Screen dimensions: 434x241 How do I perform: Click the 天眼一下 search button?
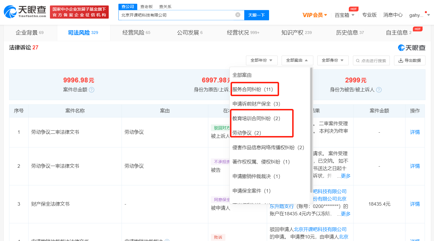pos(257,15)
